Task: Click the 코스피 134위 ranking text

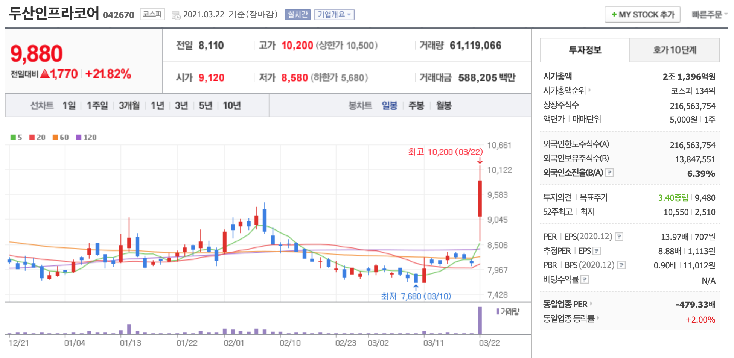Action: (x=693, y=91)
